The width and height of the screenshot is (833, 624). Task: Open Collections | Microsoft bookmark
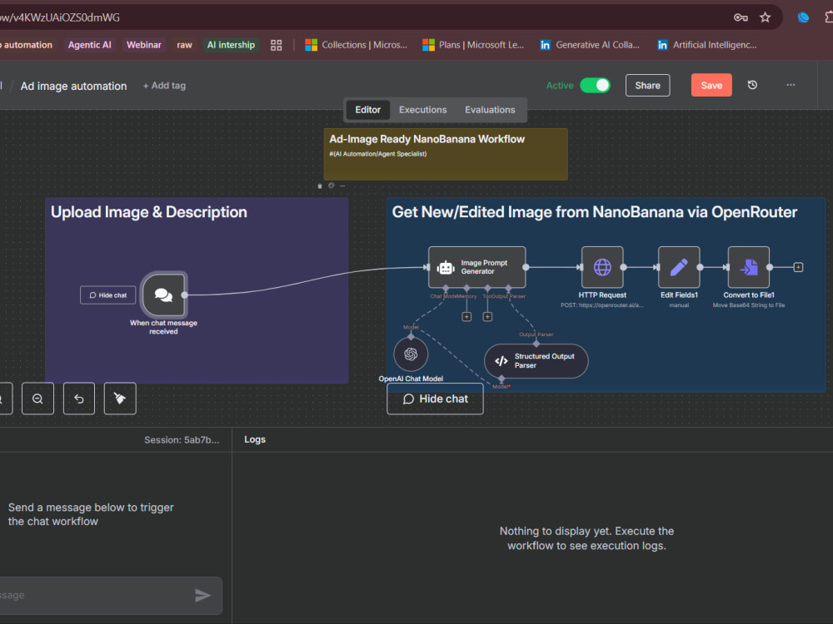pos(357,45)
